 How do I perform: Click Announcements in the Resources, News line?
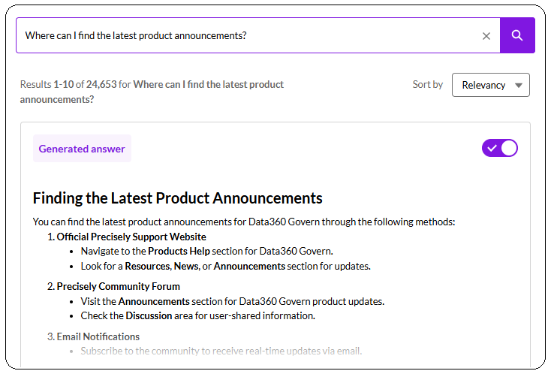[249, 266]
